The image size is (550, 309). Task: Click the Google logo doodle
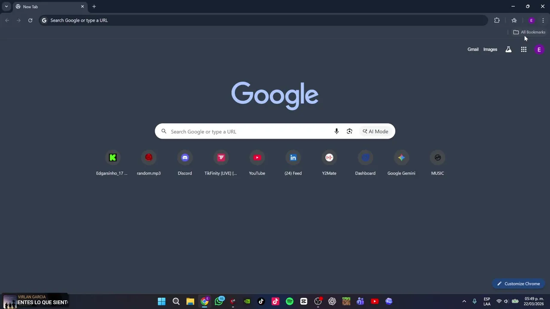click(x=275, y=95)
